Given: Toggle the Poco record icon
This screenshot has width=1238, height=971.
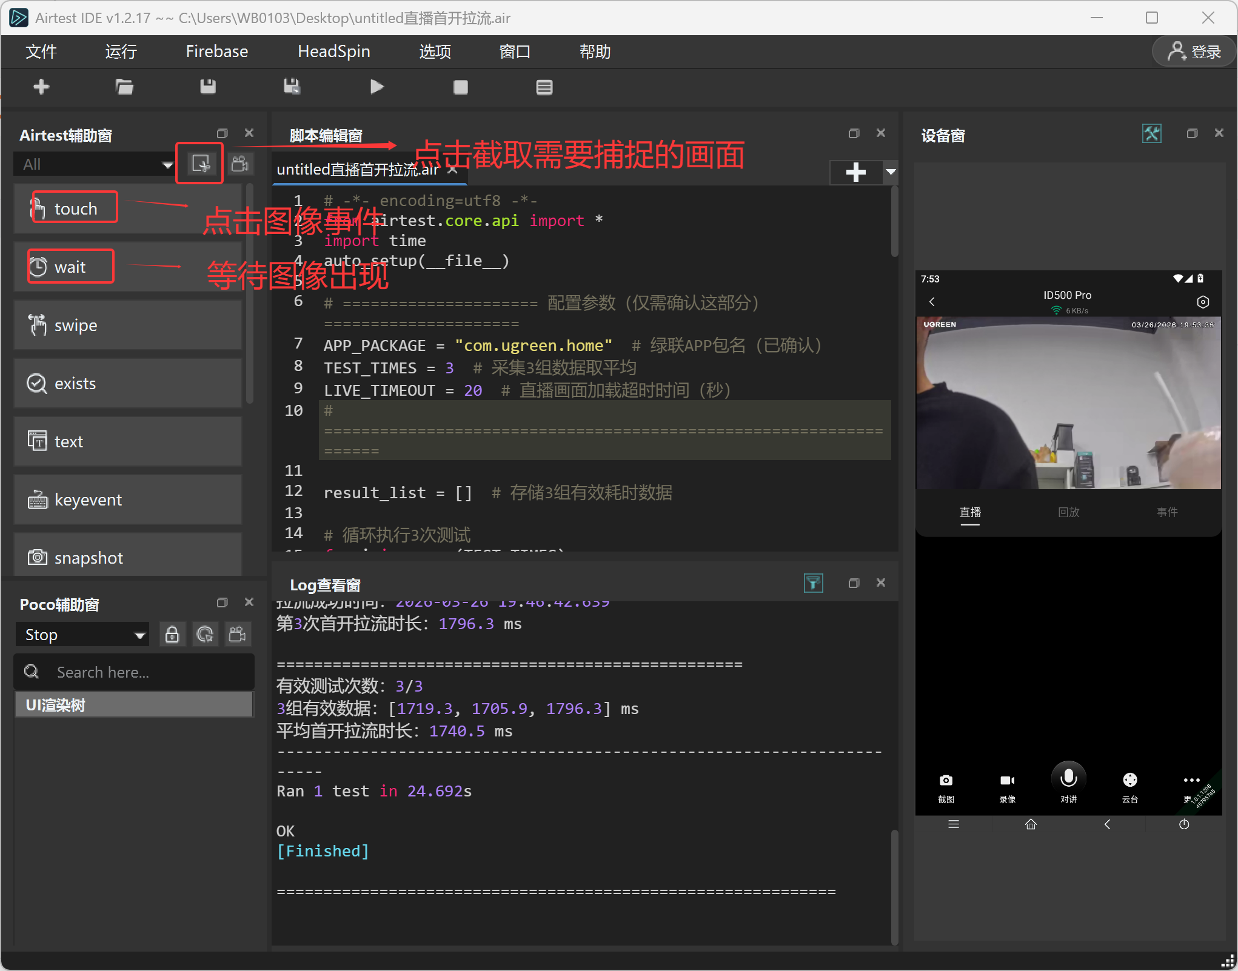Looking at the screenshot, I should (x=238, y=635).
